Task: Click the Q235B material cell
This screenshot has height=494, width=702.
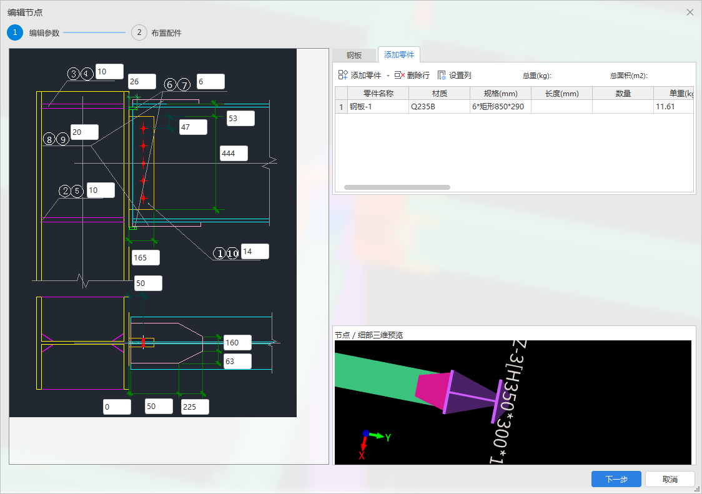Action: (x=439, y=107)
